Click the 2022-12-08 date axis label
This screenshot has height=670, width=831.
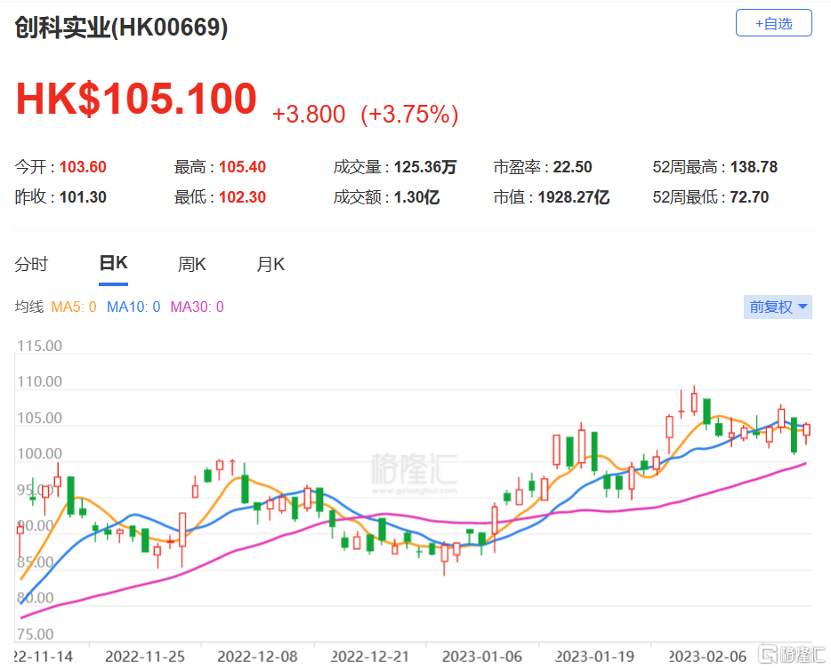pos(257,657)
